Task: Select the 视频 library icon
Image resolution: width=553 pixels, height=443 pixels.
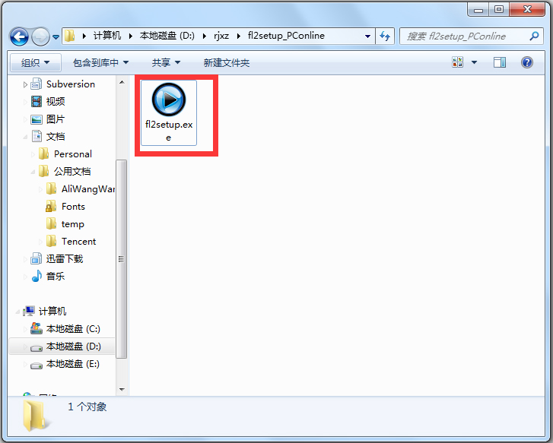Action: [x=37, y=102]
